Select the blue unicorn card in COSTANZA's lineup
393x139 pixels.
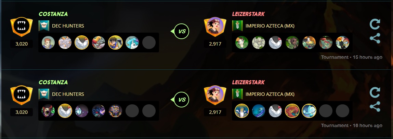tap(132, 42)
